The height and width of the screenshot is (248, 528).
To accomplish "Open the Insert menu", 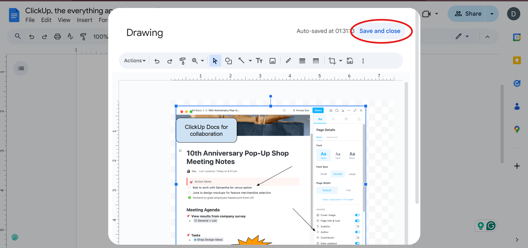I will point(84,20).
